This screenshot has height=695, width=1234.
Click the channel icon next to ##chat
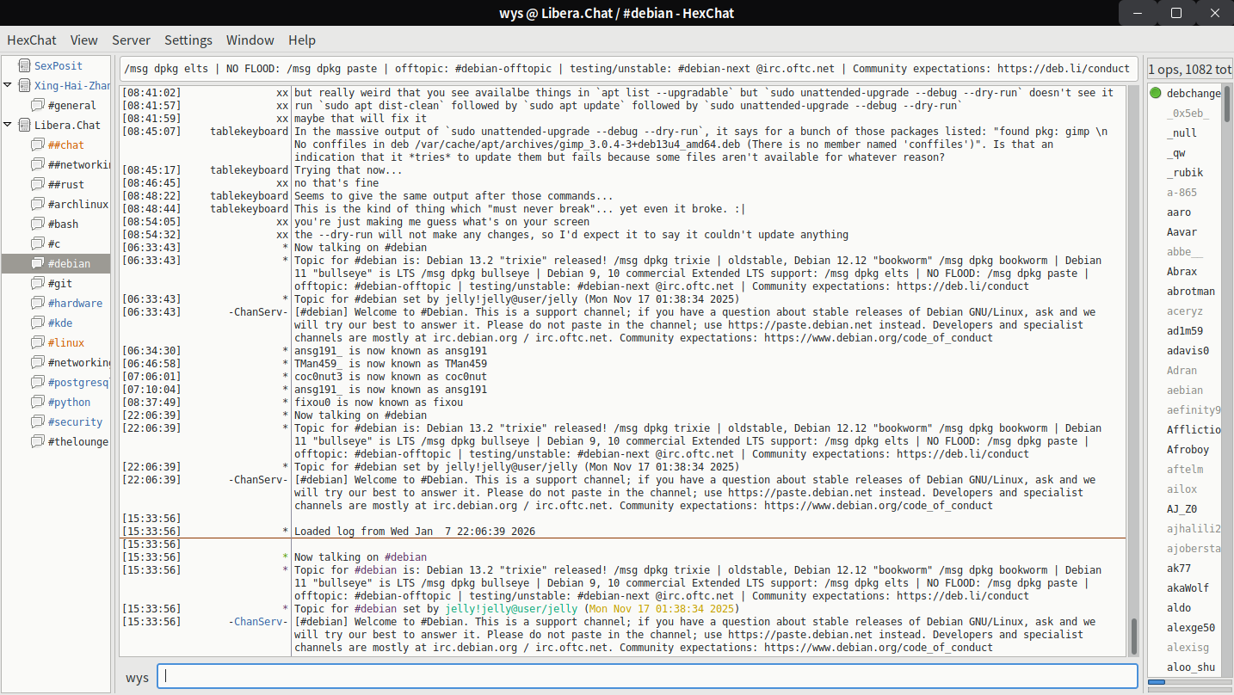click(x=37, y=145)
